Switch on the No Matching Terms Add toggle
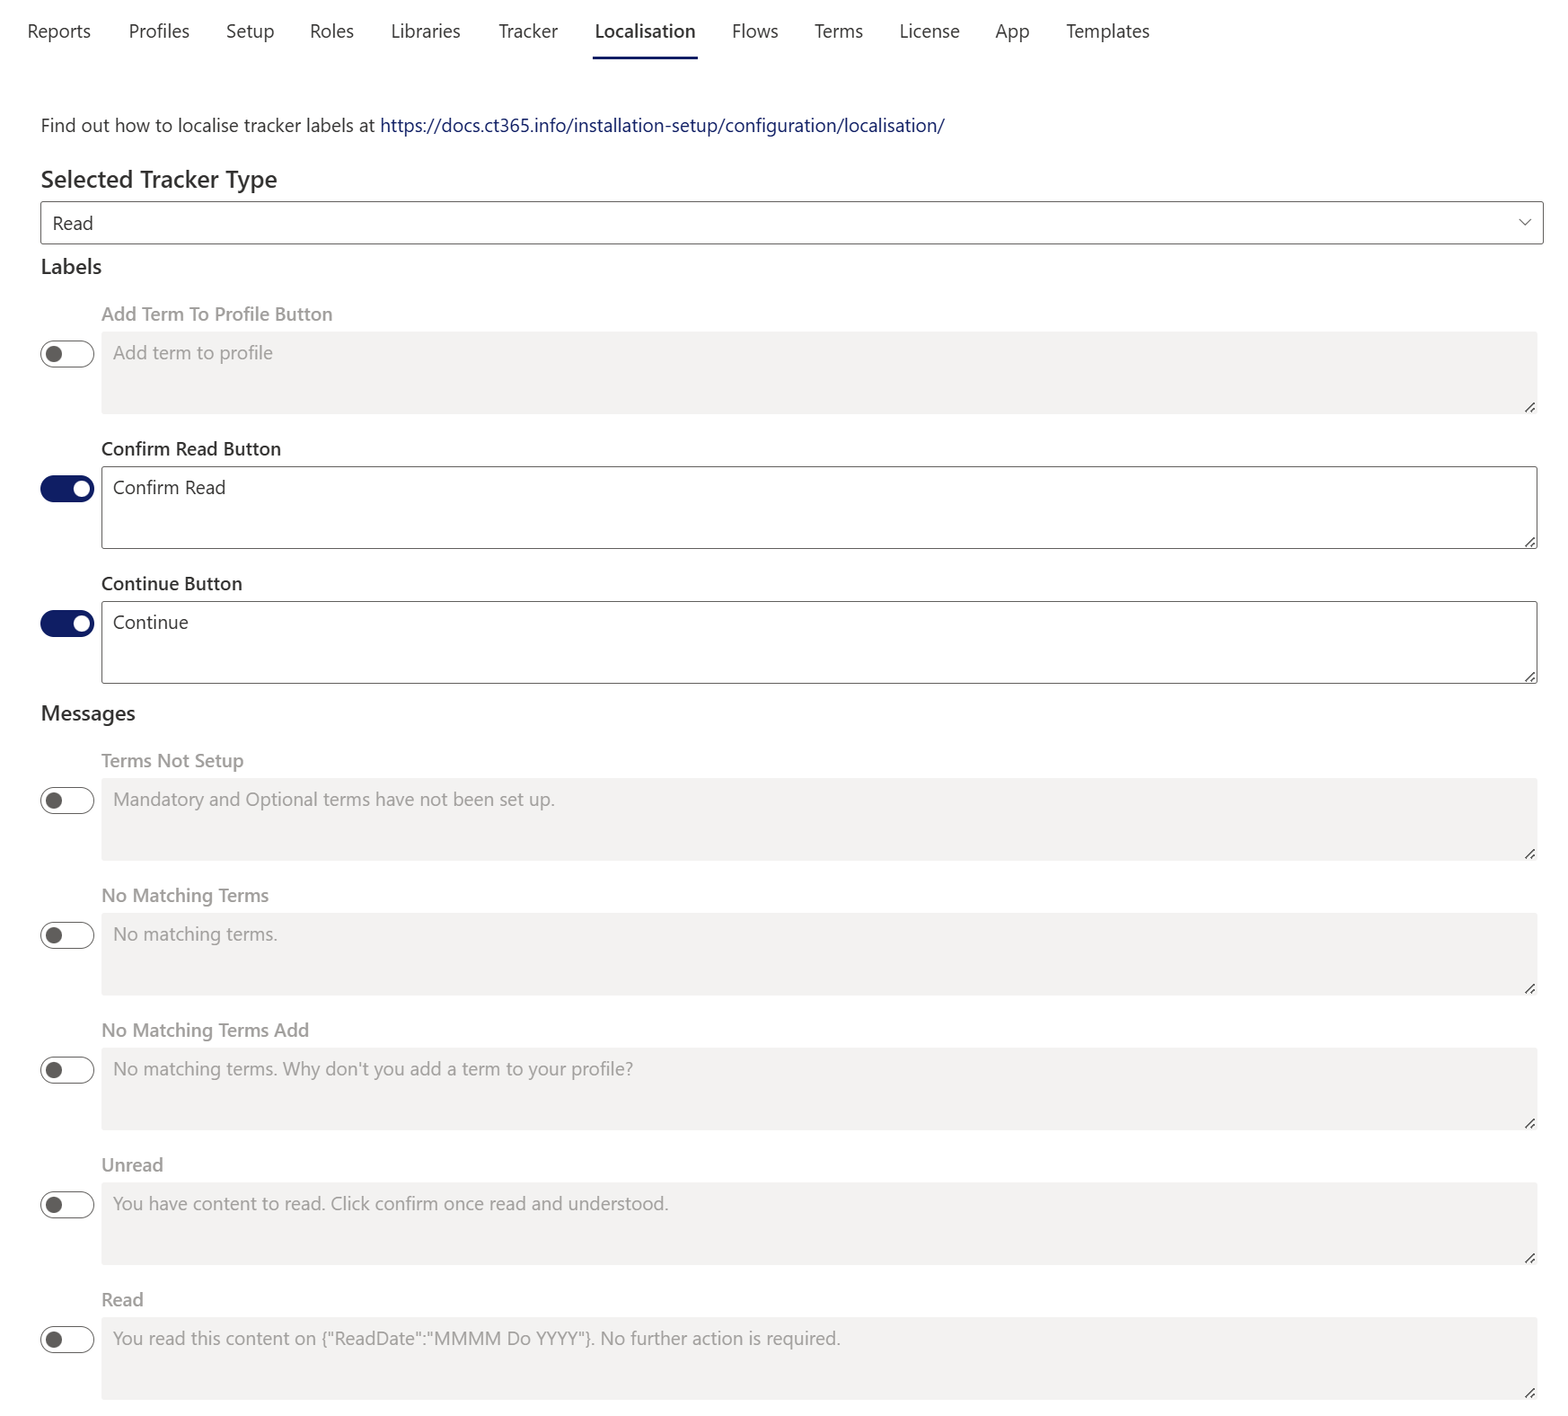1568x1416 pixels. pos(67,1070)
